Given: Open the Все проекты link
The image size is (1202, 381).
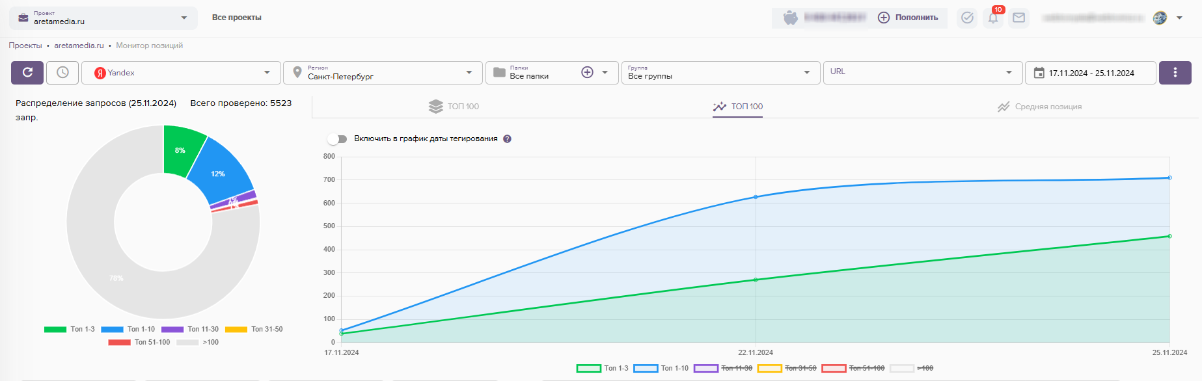Looking at the screenshot, I should (x=236, y=18).
